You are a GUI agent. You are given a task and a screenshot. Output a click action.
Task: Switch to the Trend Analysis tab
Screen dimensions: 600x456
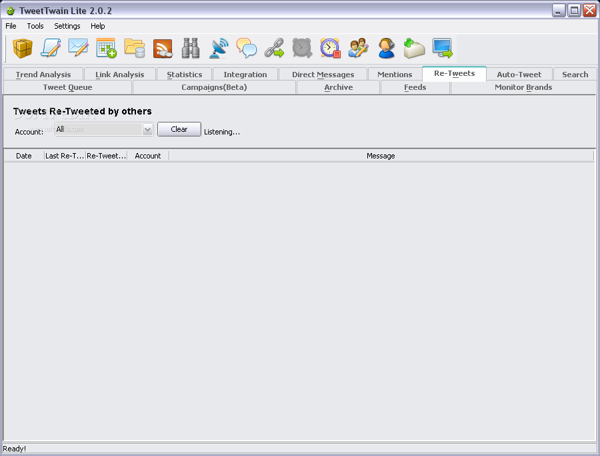[x=43, y=74]
